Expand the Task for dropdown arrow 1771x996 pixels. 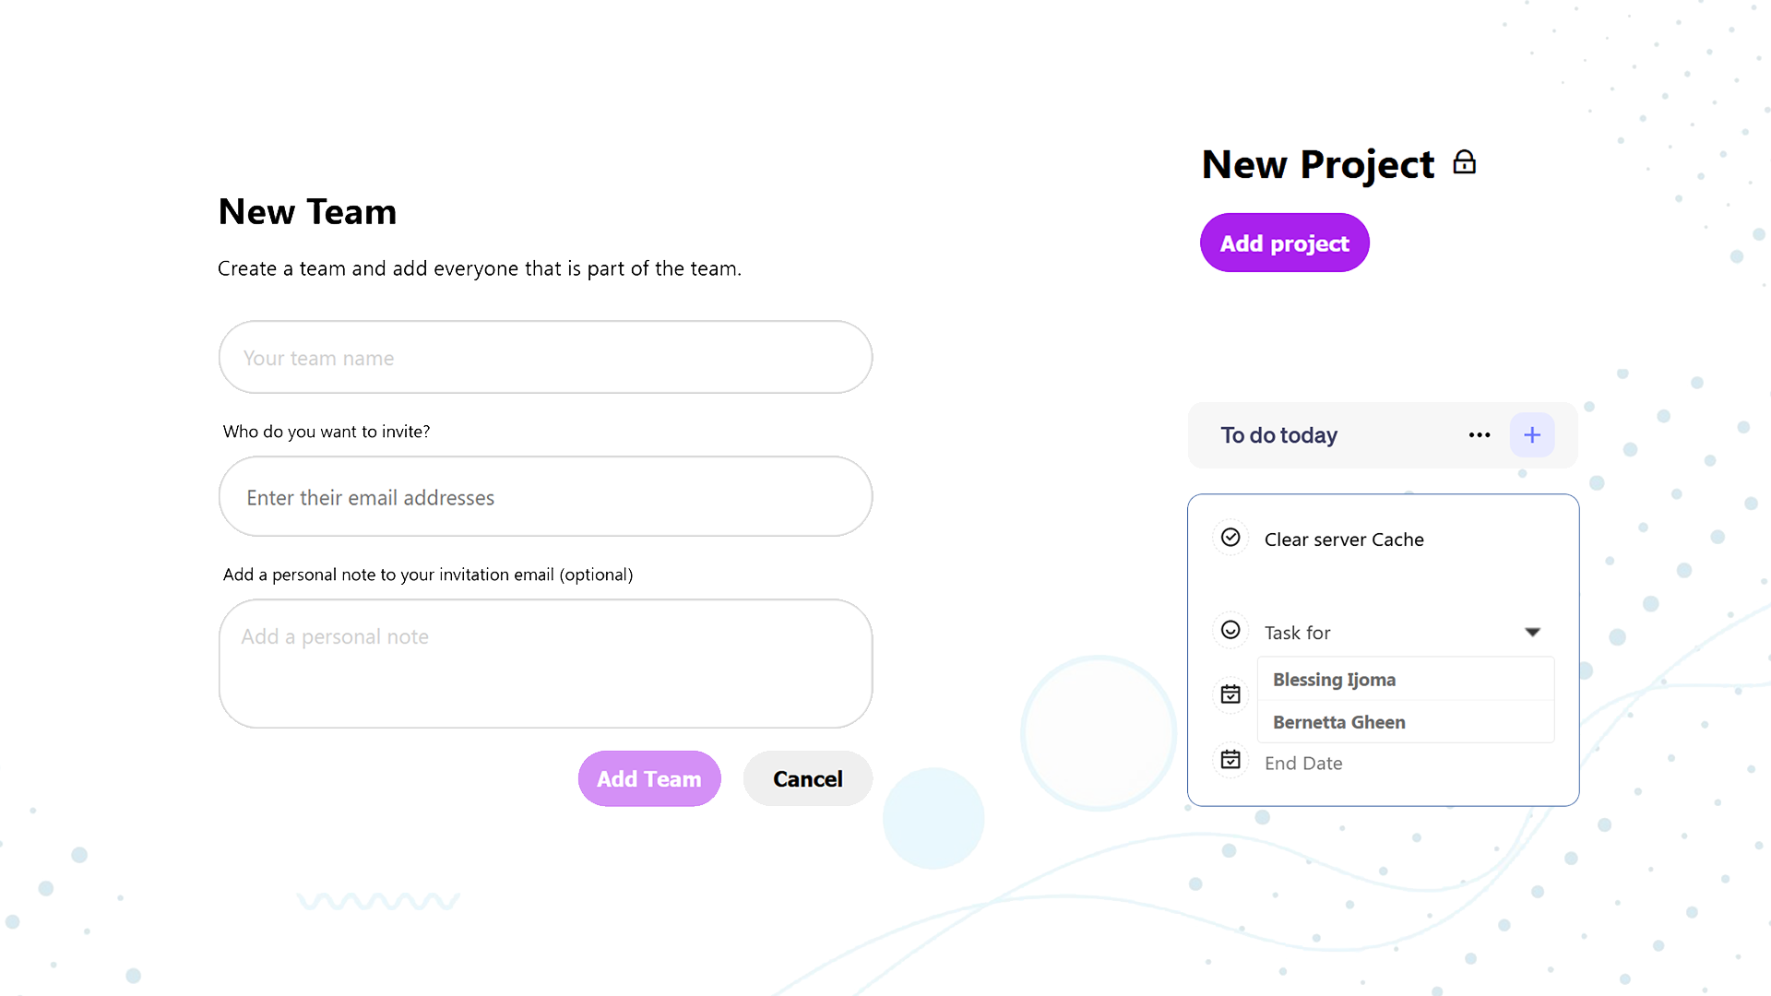1532,633
